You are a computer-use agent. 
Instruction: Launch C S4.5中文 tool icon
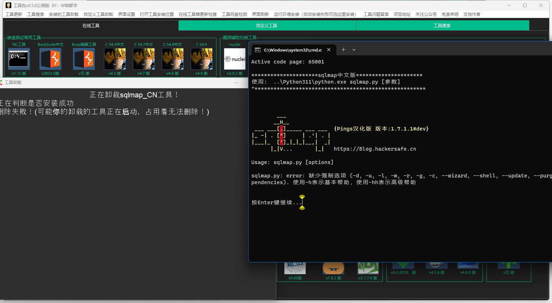tap(115, 59)
